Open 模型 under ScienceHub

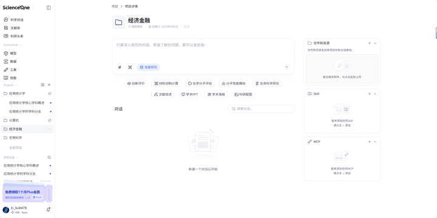point(13,53)
